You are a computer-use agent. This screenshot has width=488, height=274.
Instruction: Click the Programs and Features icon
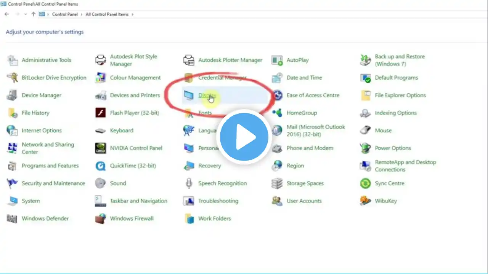click(x=12, y=166)
